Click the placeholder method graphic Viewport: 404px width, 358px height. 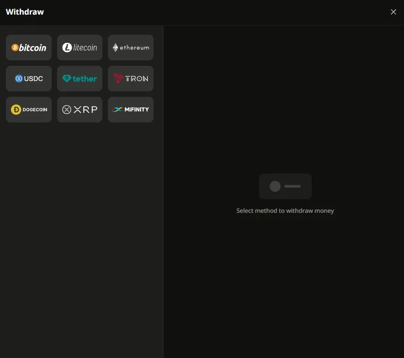coord(285,186)
